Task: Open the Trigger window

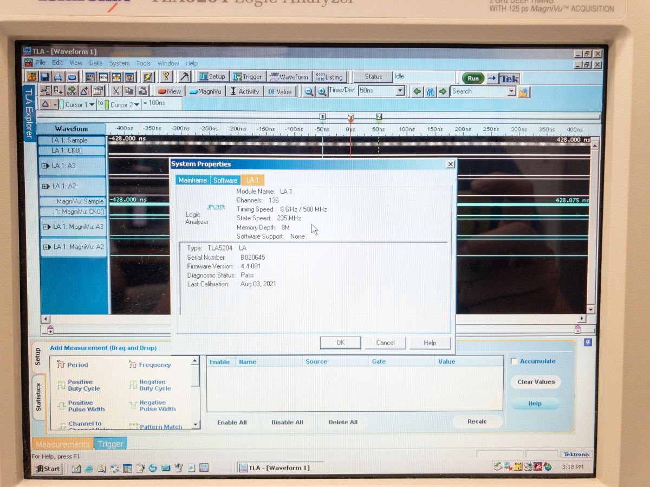Action: coord(247,77)
